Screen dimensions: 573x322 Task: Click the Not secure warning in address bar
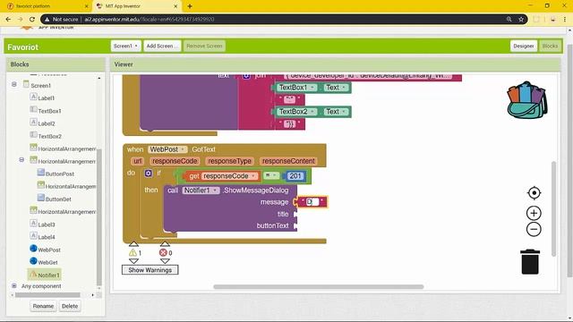pos(62,20)
